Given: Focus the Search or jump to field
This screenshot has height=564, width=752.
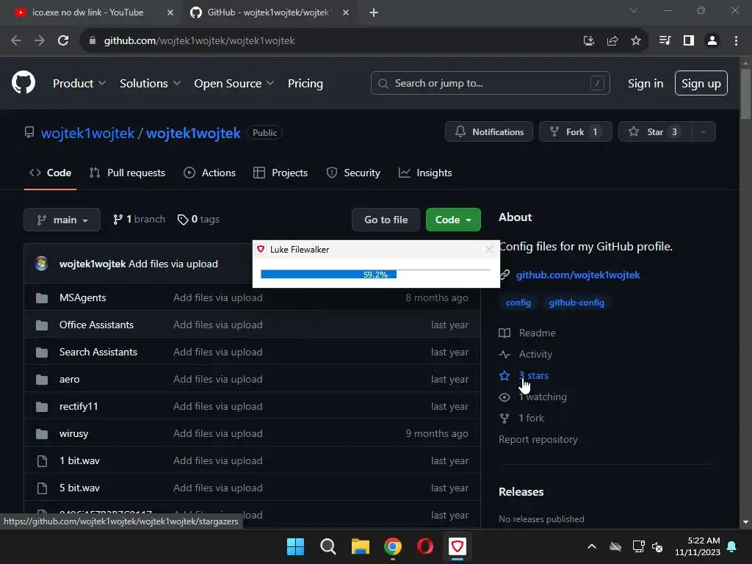Looking at the screenshot, I should tap(490, 84).
